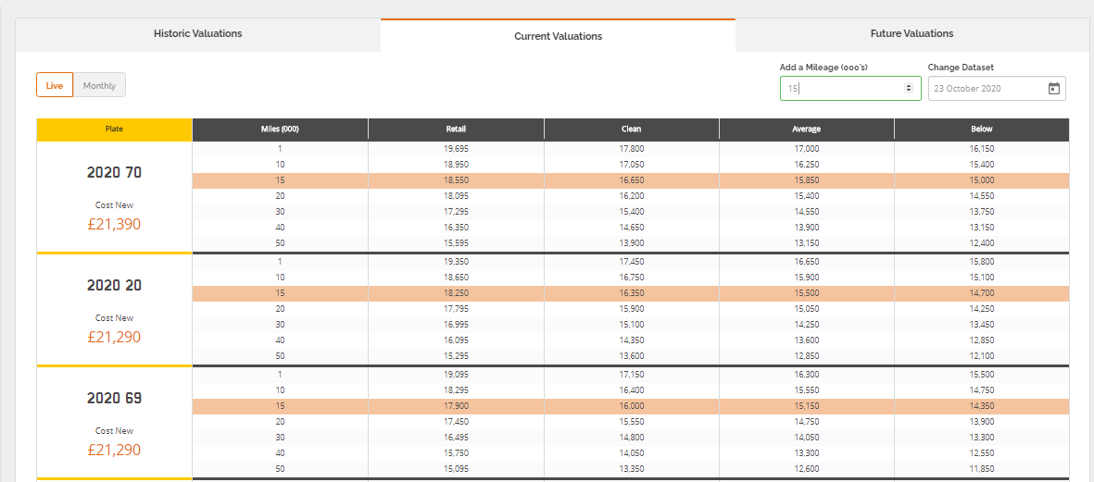Click clean value 16,650
Viewport: 1094px width, 482px height.
631,180
